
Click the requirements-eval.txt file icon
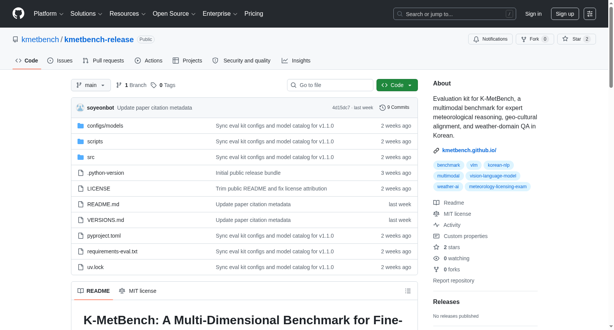pyautogui.click(x=81, y=251)
